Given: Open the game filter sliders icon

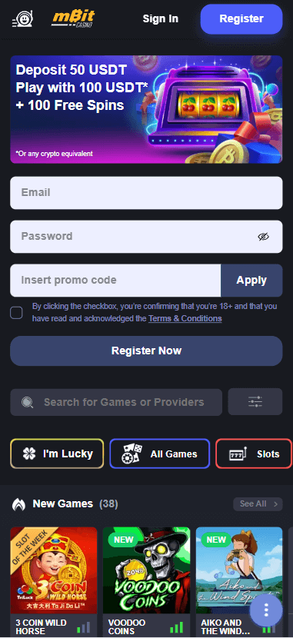Looking at the screenshot, I should [x=255, y=402].
